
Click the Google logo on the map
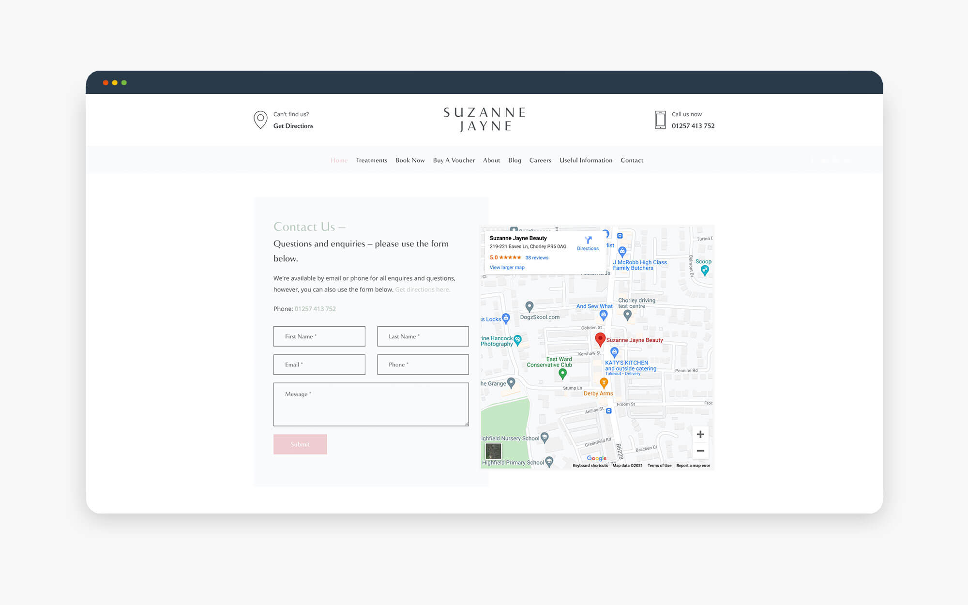pyautogui.click(x=596, y=458)
